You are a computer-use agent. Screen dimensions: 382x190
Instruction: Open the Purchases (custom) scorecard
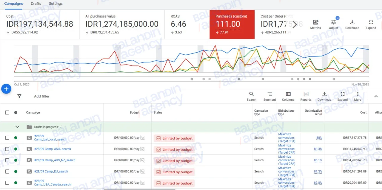click(x=232, y=24)
